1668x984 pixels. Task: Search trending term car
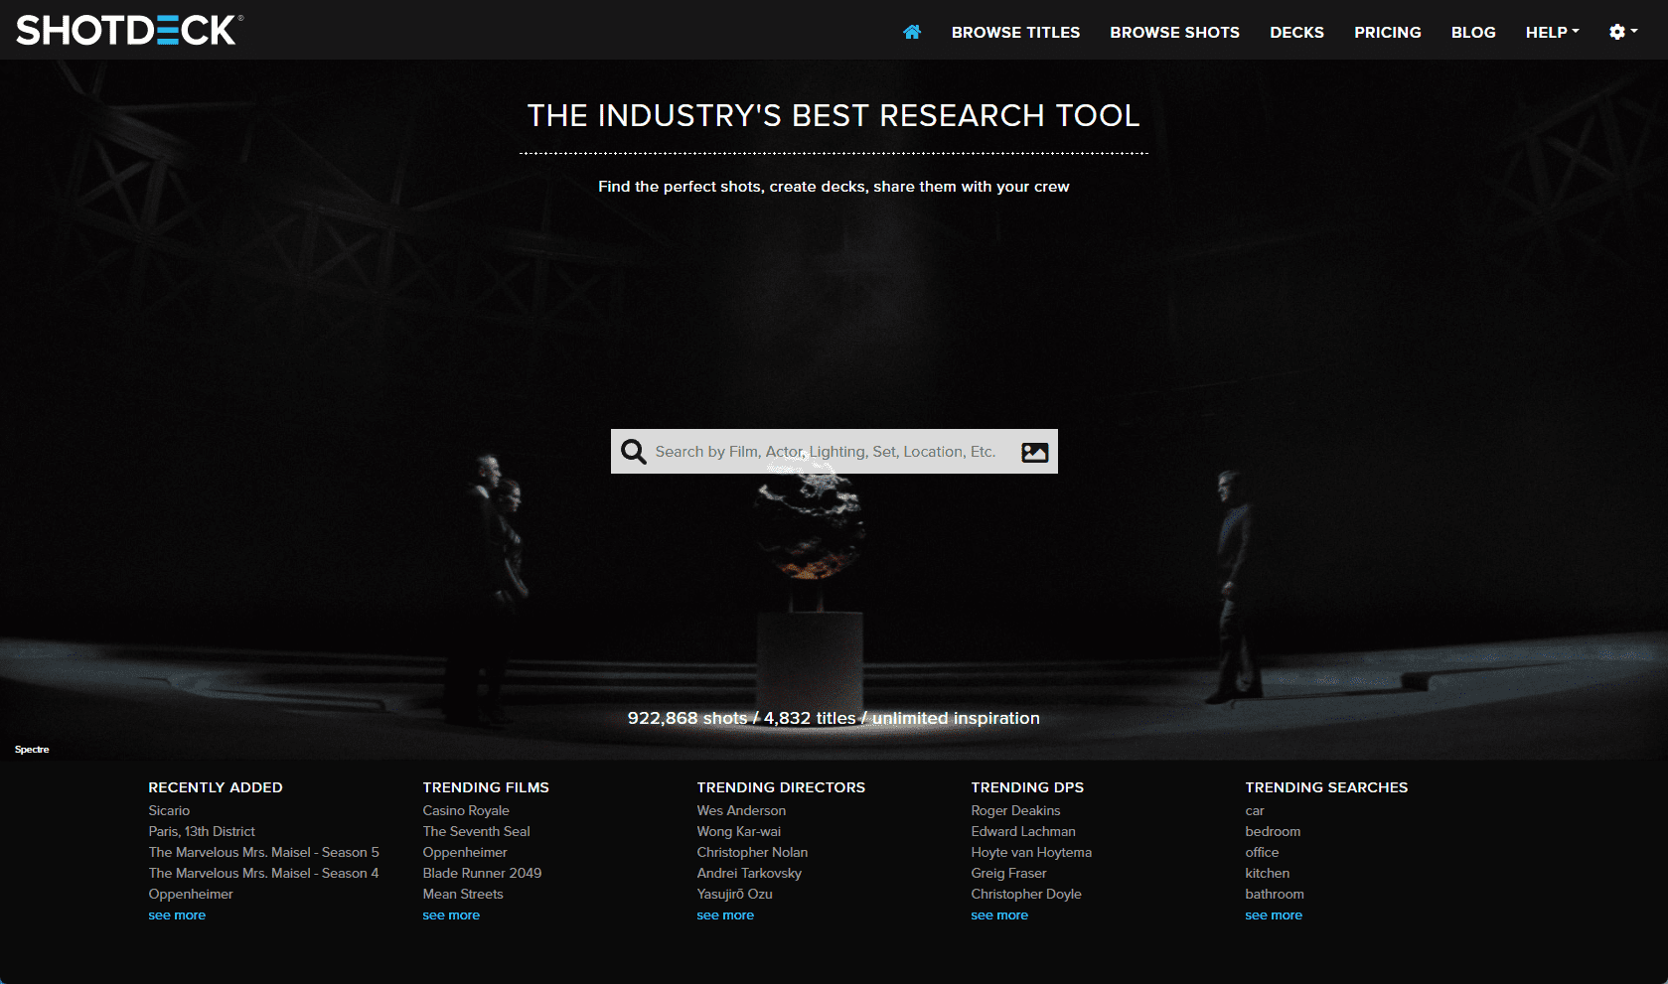1255,810
